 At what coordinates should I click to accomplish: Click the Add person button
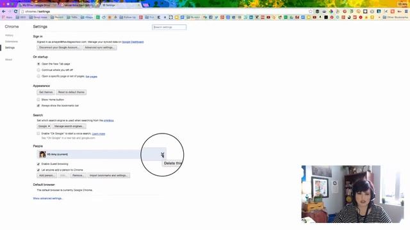47,176
